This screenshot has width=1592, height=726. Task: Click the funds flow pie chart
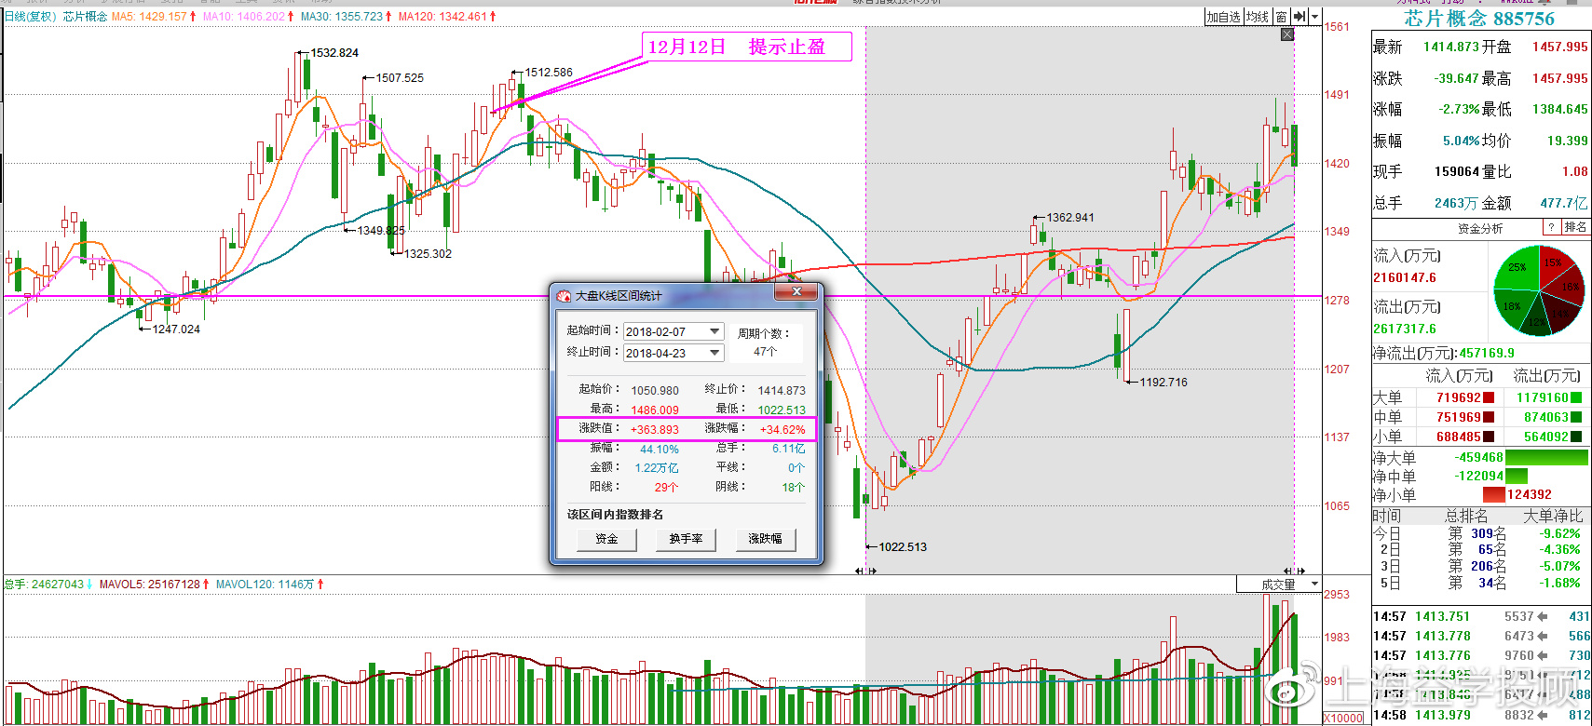(1539, 290)
